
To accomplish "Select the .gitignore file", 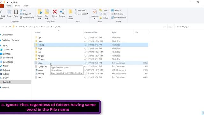I will click(91, 66).
